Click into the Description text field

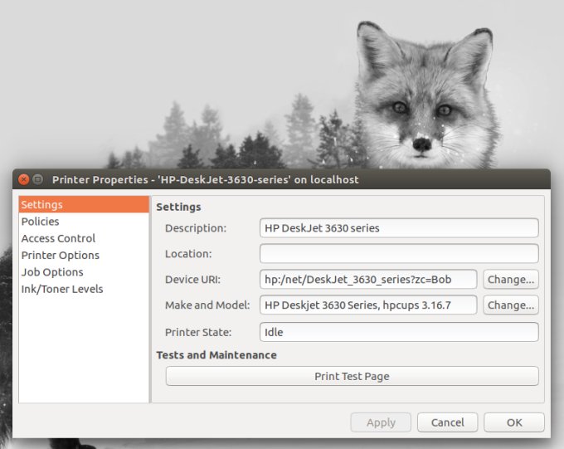(x=399, y=228)
